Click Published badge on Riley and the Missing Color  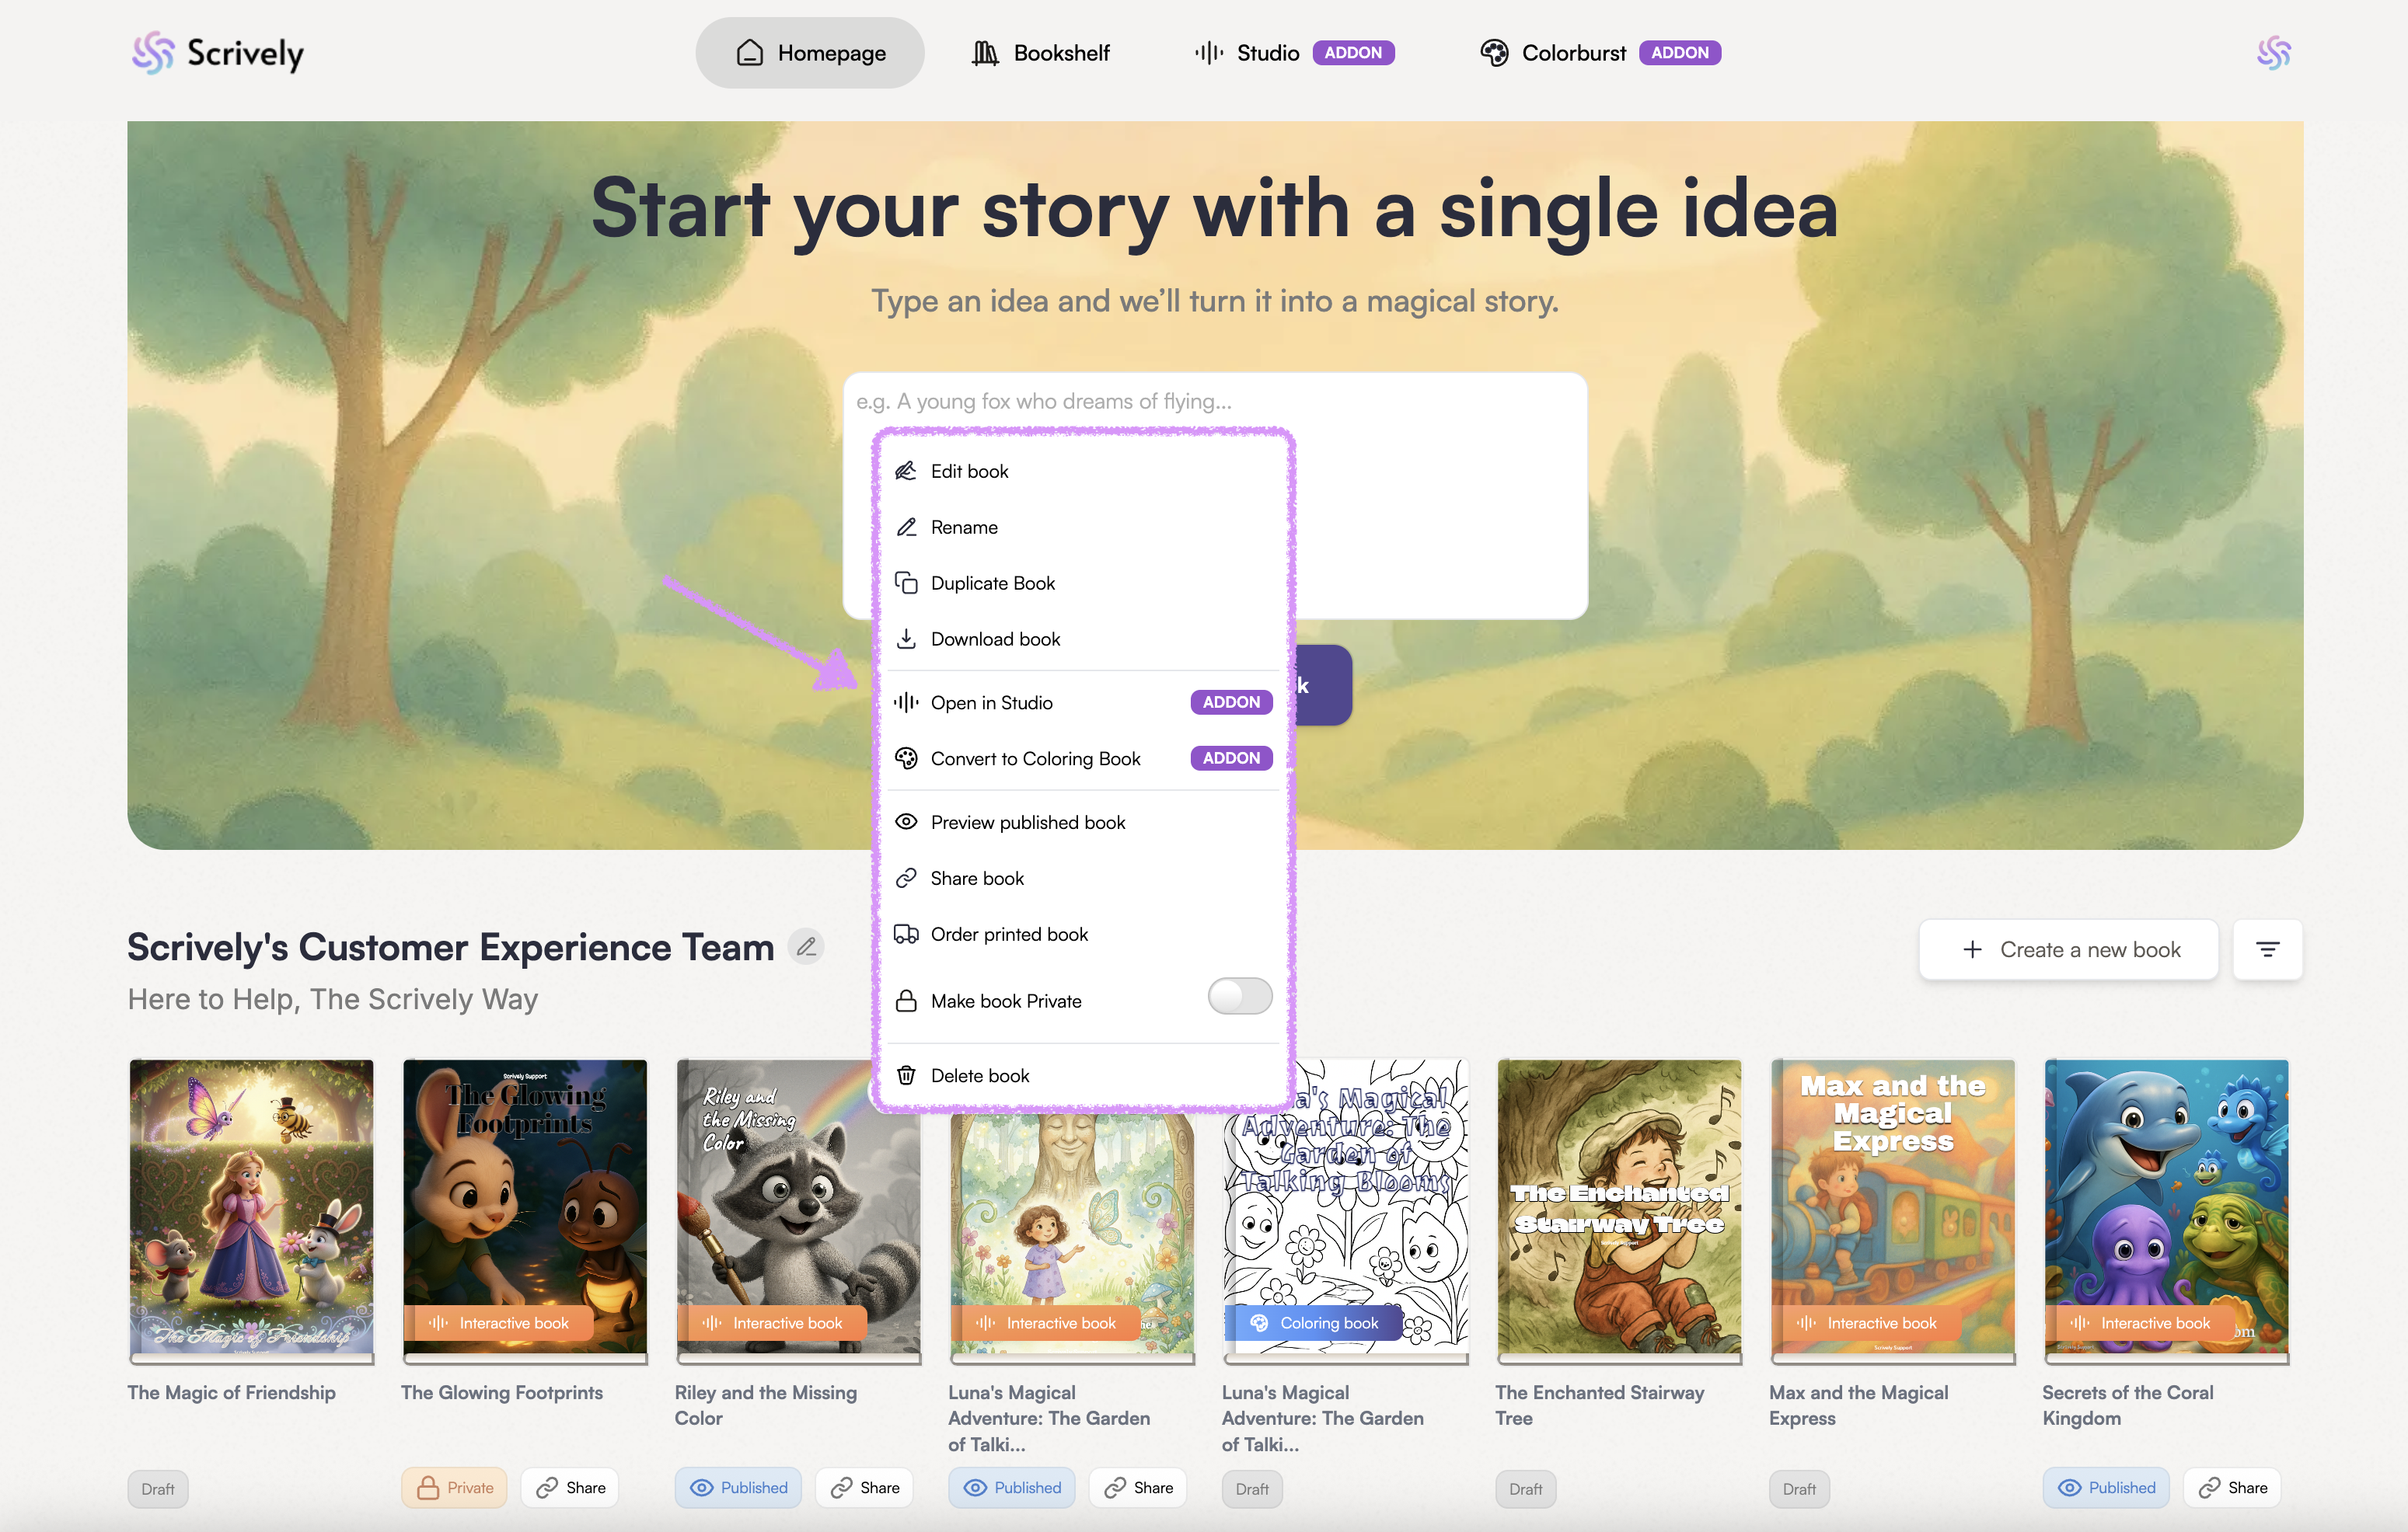click(x=738, y=1487)
